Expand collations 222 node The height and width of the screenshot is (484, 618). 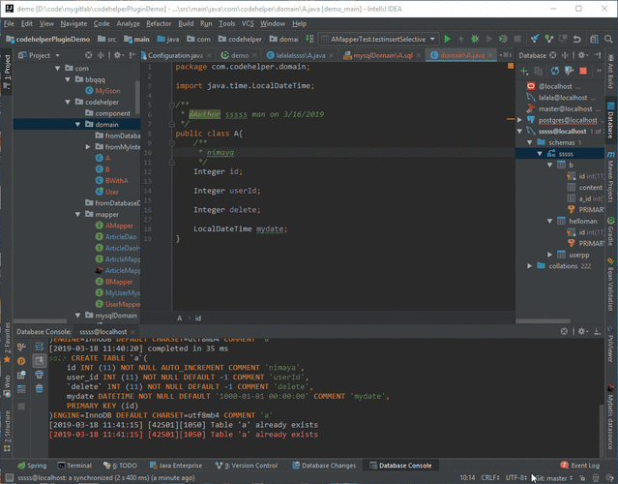pyautogui.click(x=530, y=266)
